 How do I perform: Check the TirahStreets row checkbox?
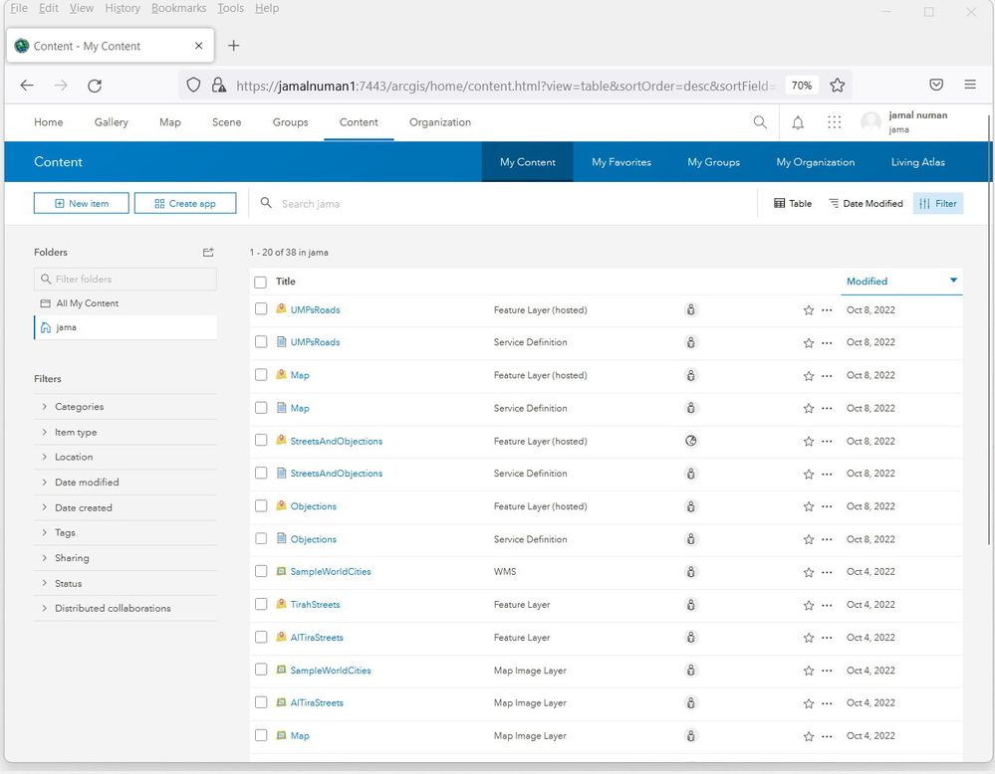261,604
